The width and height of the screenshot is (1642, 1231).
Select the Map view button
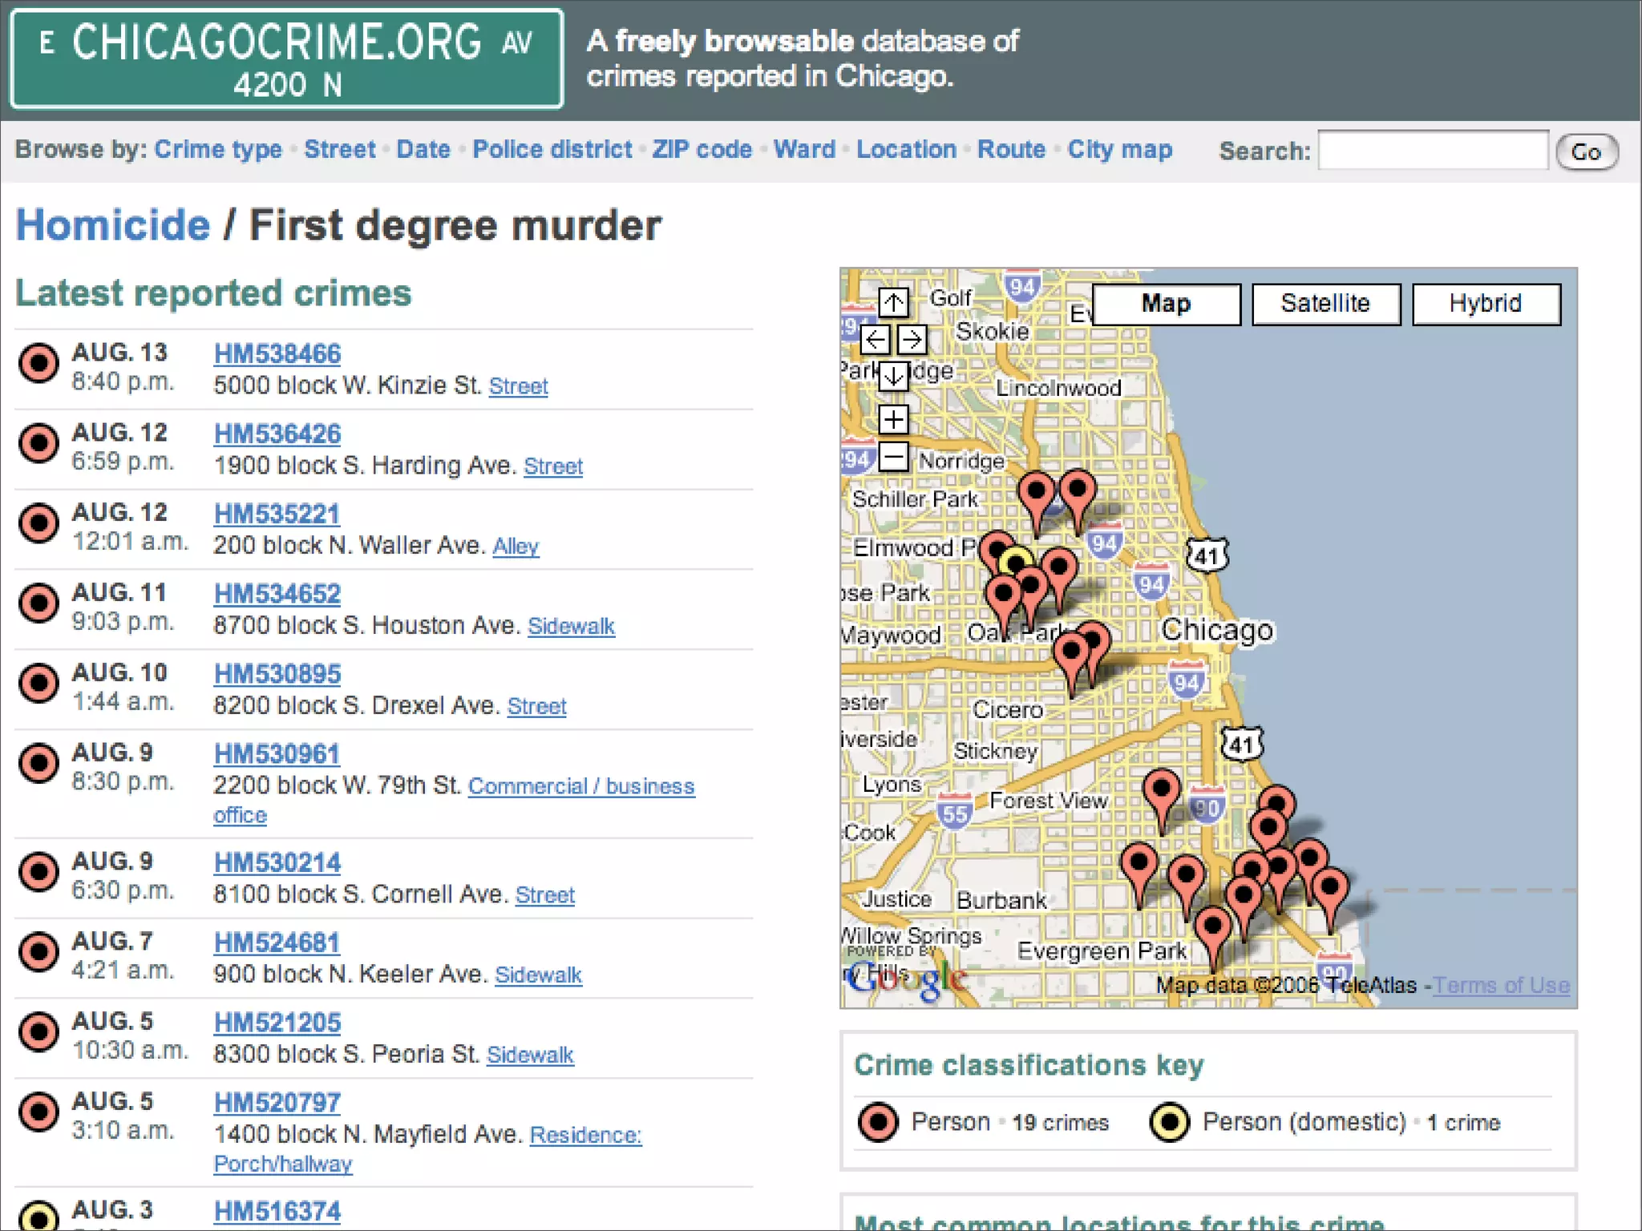click(1166, 304)
